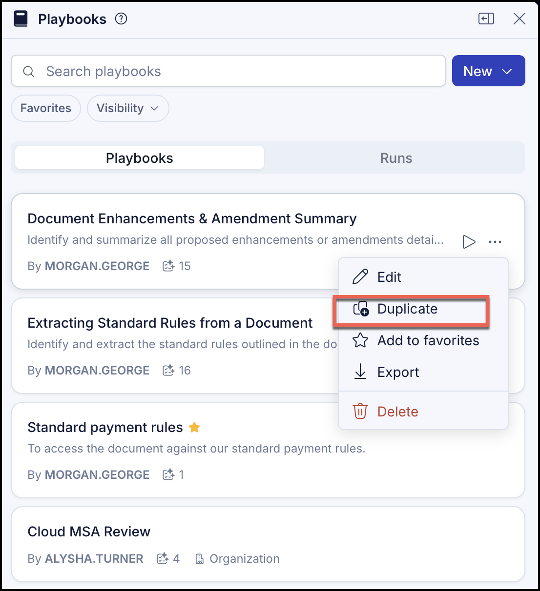Image resolution: width=540 pixels, height=591 pixels.
Task: Click the step count icon beside 15
Action: tap(168, 266)
